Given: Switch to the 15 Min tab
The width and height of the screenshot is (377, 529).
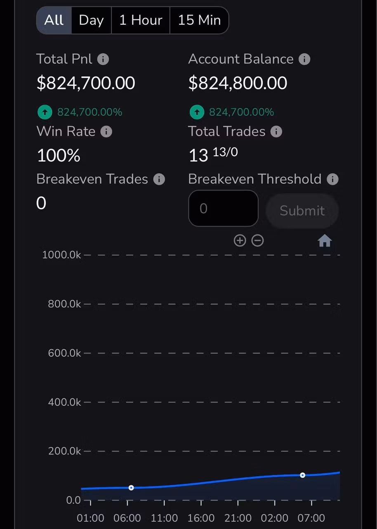Looking at the screenshot, I should coord(199,20).
